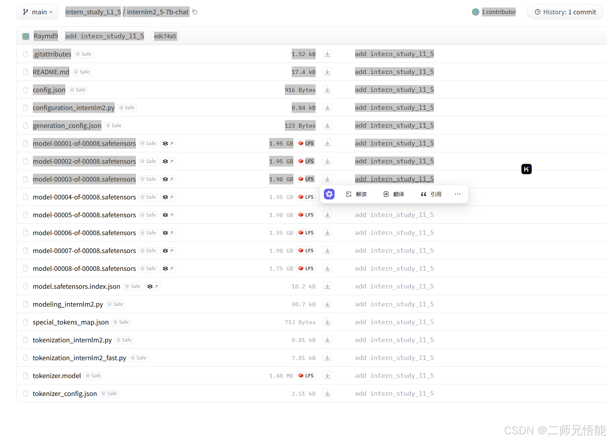Open the main branch dropdown
This screenshot has width=607, height=441.
coord(37,12)
